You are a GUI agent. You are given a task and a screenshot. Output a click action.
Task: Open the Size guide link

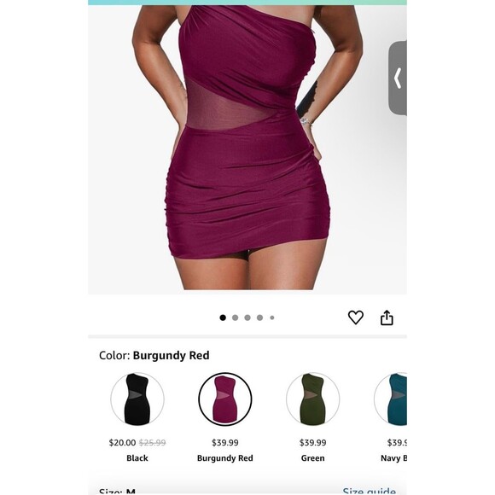pyautogui.click(x=369, y=491)
